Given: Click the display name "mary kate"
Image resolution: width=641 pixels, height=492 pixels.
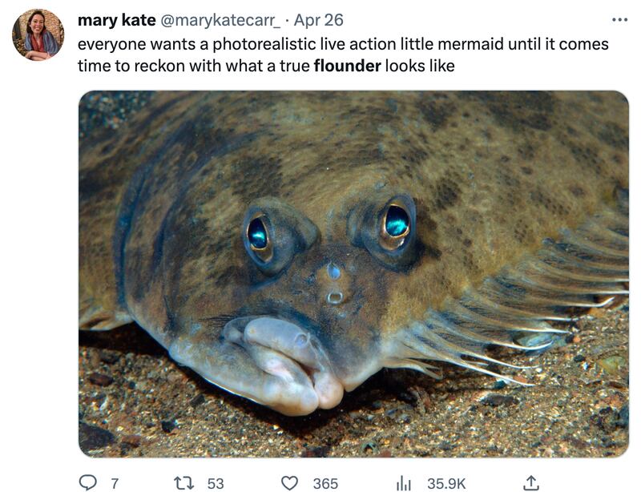Looking at the screenshot, I should click(x=116, y=19).
